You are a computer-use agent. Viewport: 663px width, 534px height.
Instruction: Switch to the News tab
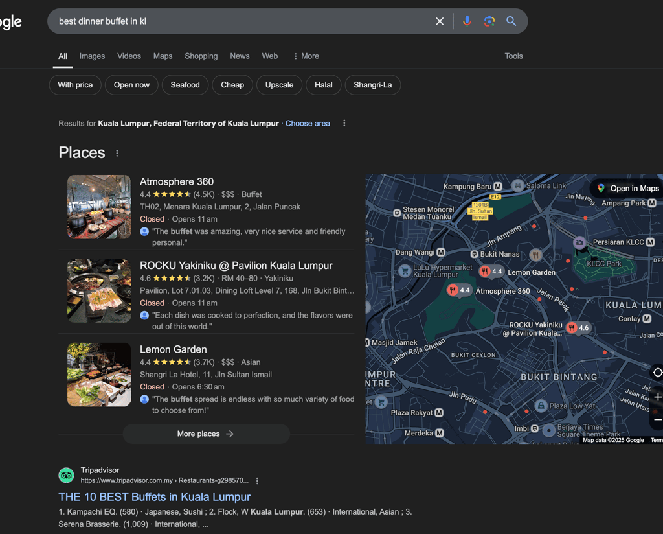(x=240, y=56)
